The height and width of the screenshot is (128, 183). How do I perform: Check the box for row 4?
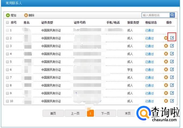pyautogui.click(x=8, y=54)
